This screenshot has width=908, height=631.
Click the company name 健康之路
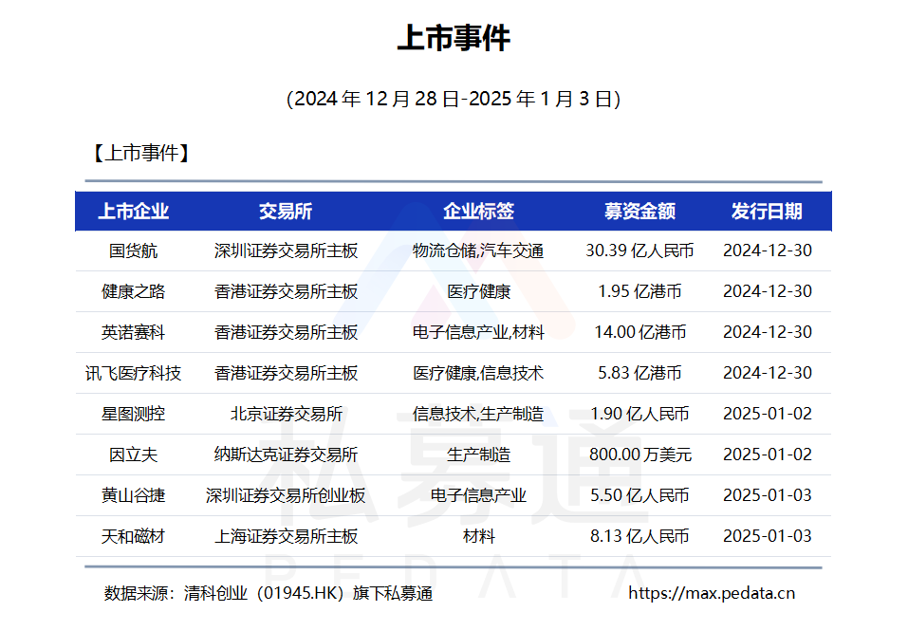133,291
